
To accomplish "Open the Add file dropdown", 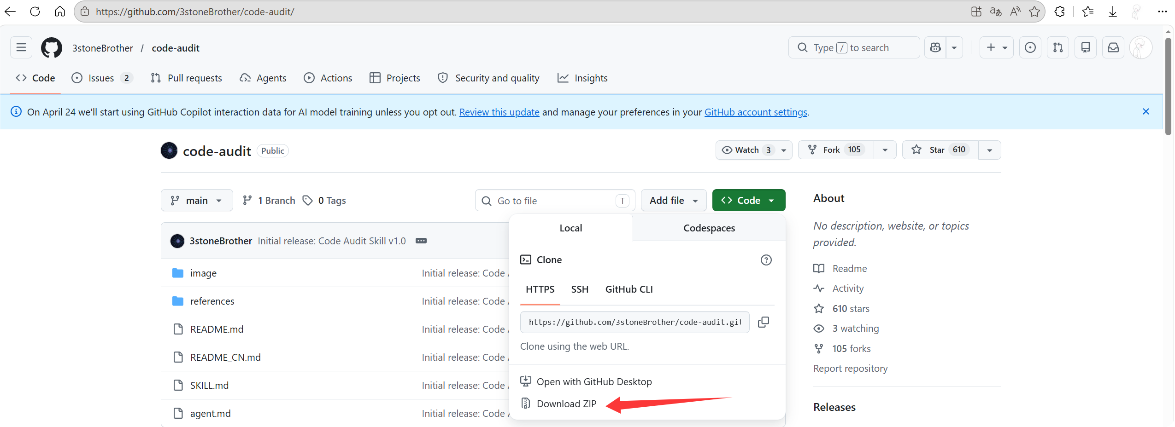I will 674,201.
